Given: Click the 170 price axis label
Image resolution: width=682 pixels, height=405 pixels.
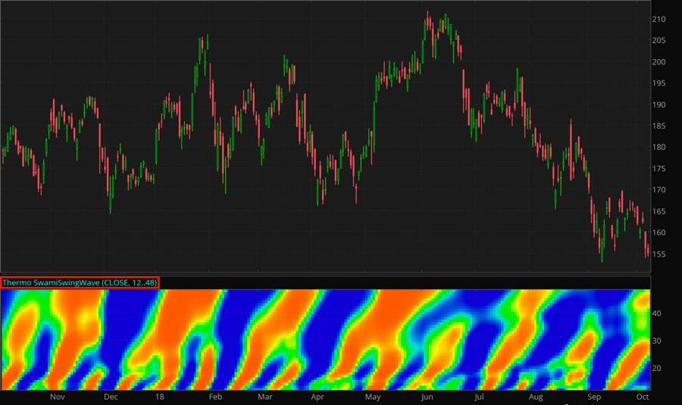Looking at the screenshot, I should point(660,190).
